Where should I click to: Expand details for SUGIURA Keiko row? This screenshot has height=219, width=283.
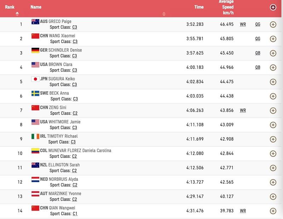pyautogui.click(x=273, y=82)
